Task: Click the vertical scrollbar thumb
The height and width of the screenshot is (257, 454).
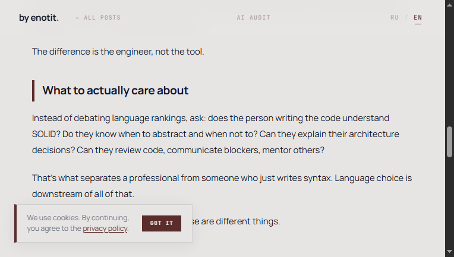Action: tap(449, 141)
